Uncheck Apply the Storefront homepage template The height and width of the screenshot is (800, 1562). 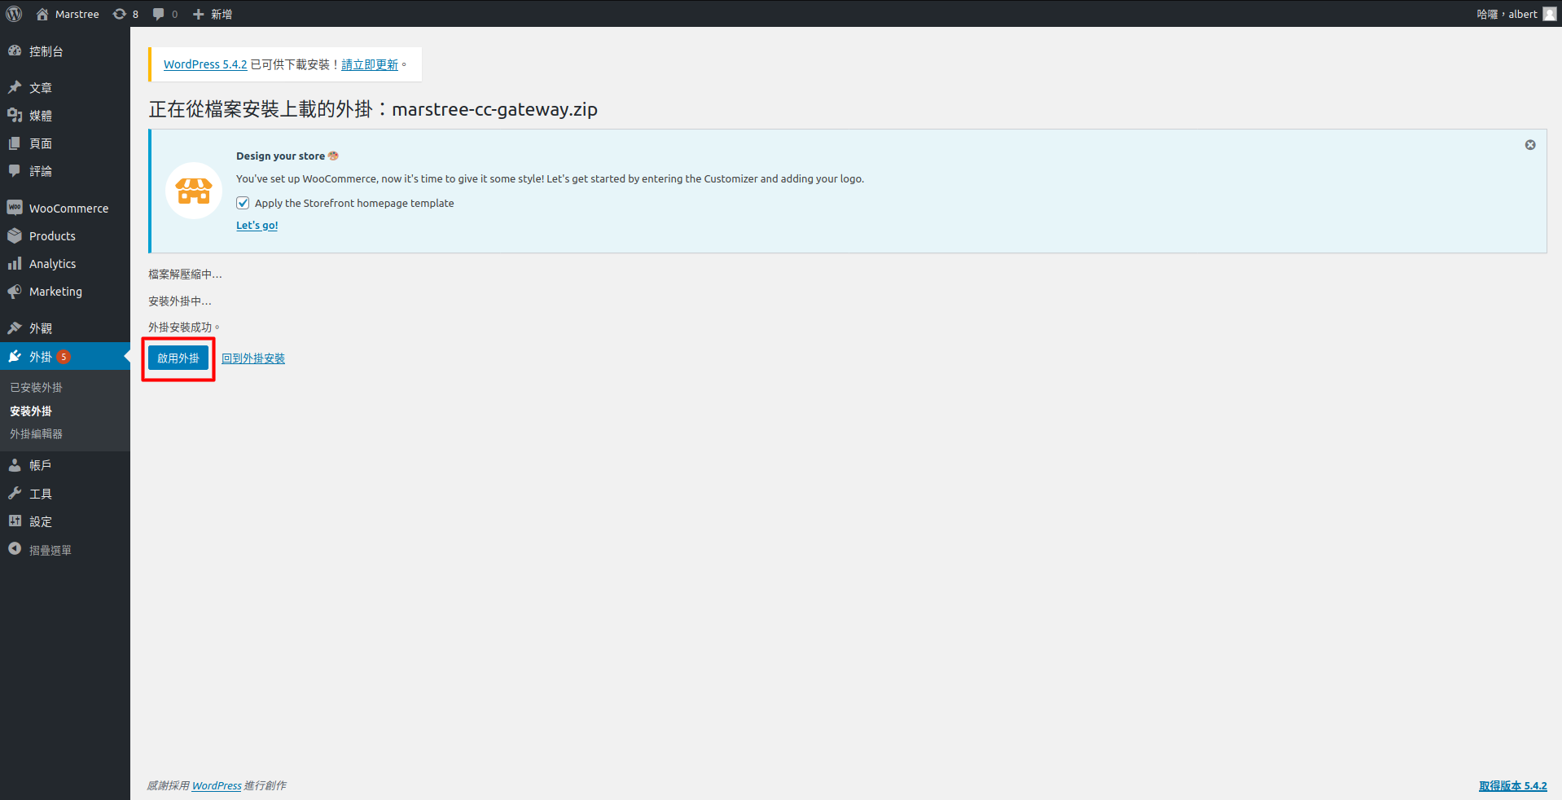(243, 203)
